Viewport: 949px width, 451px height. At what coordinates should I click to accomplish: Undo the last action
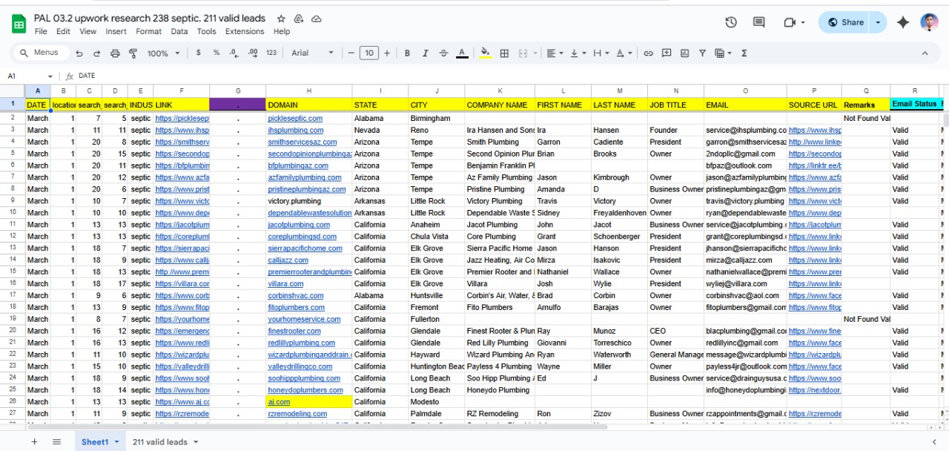[x=79, y=53]
